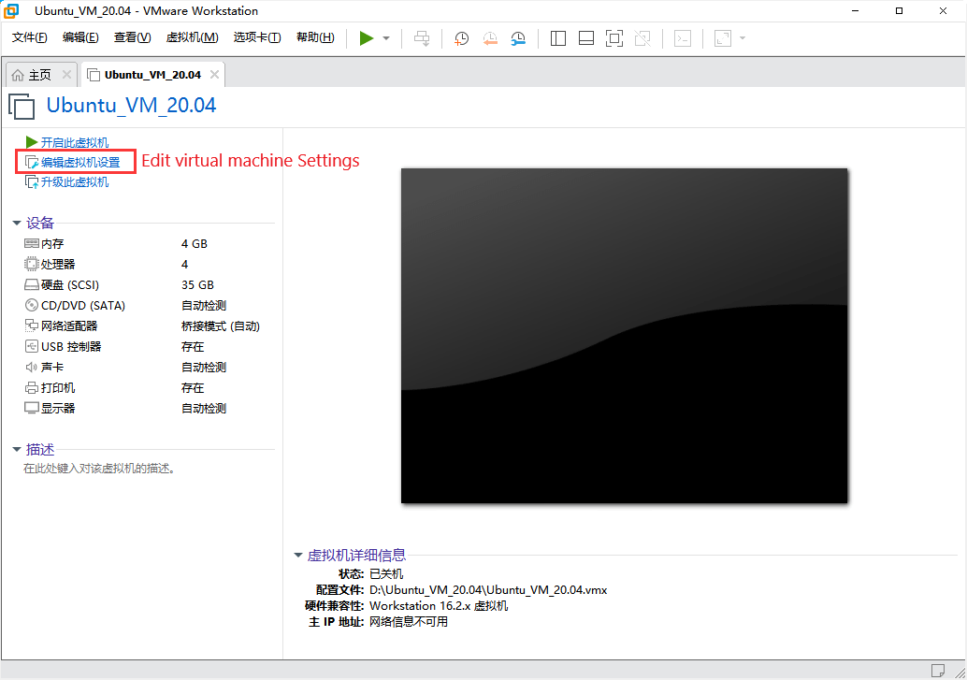Screen dimensions: 967x680
Task: Close the 主页 tab
Action: pyautogui.click(x=66, y=75)
